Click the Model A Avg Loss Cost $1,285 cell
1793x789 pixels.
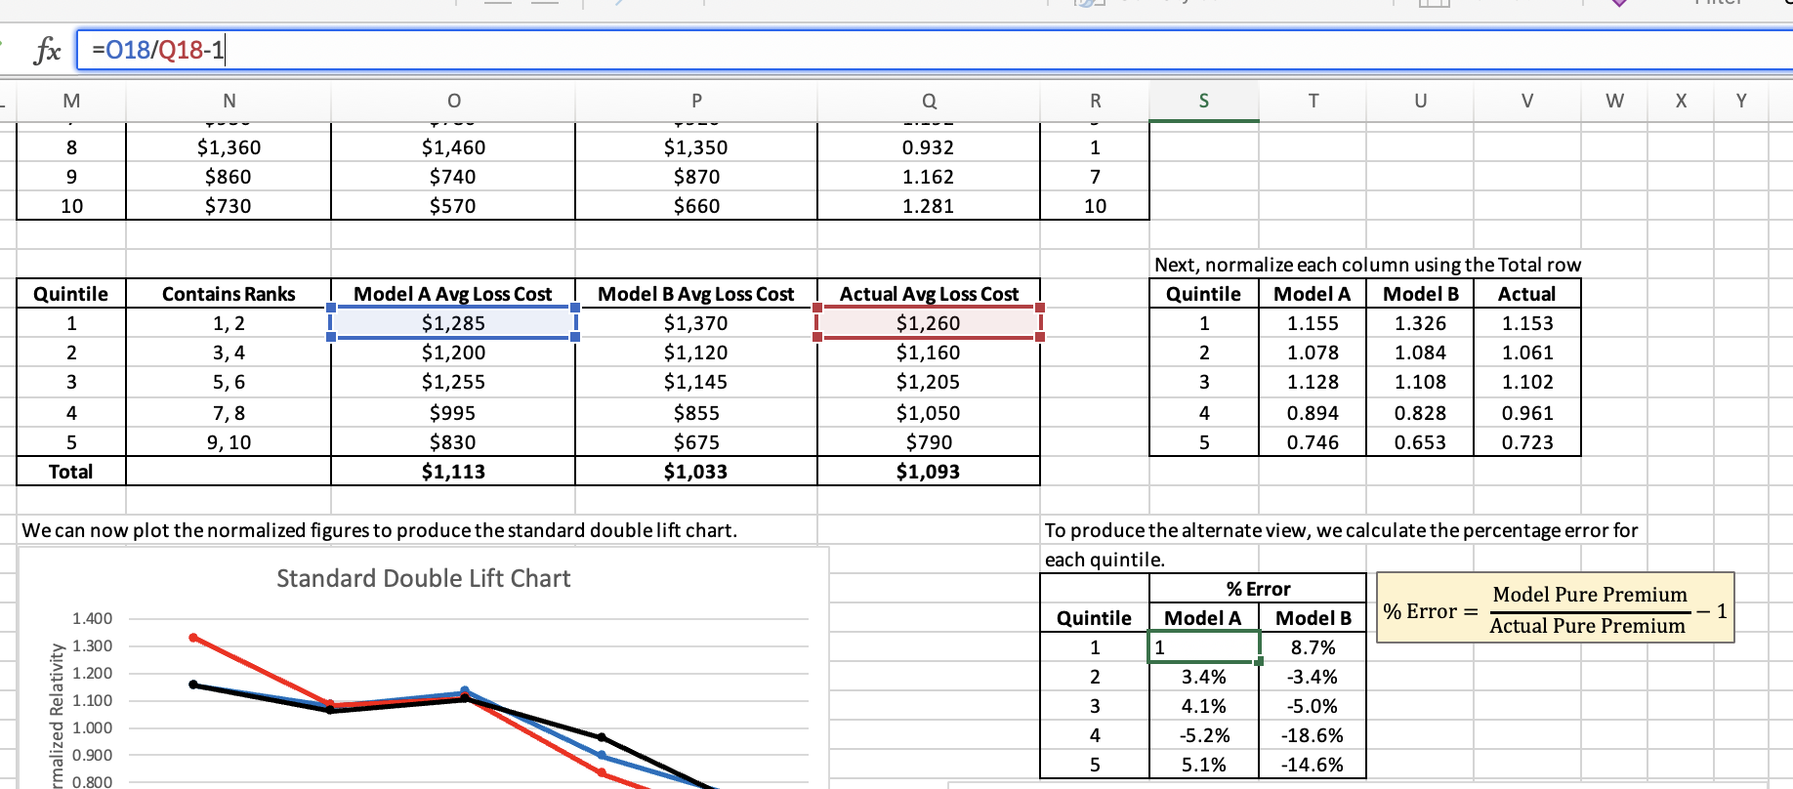coord(453,323)
